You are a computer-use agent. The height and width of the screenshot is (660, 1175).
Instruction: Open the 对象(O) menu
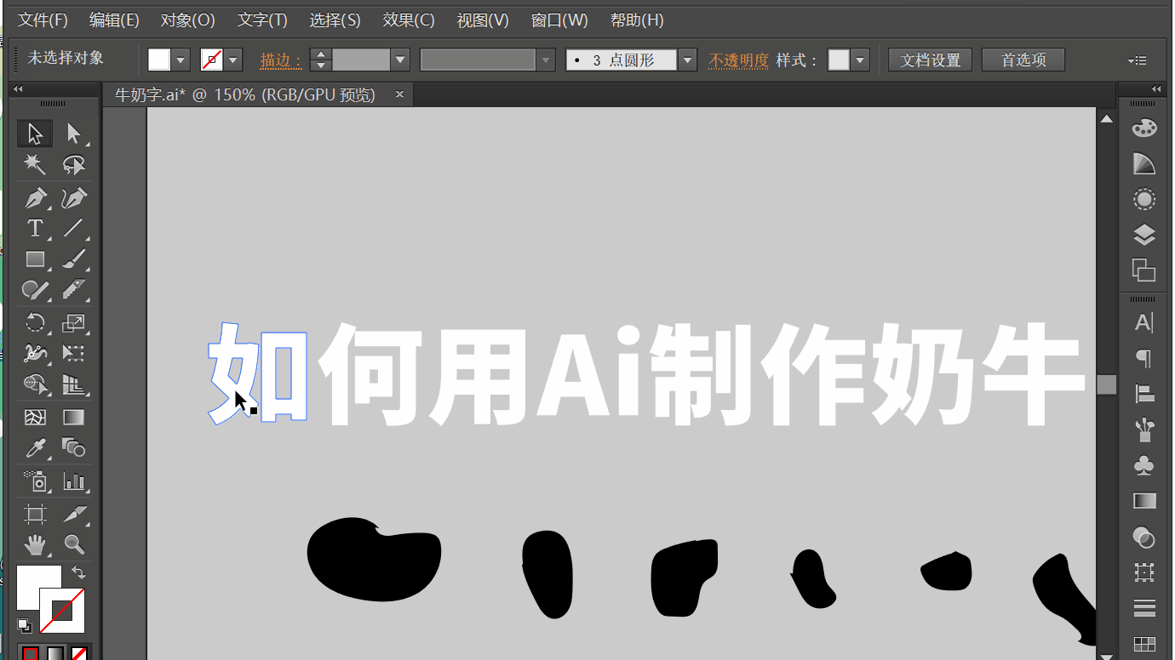187,20
